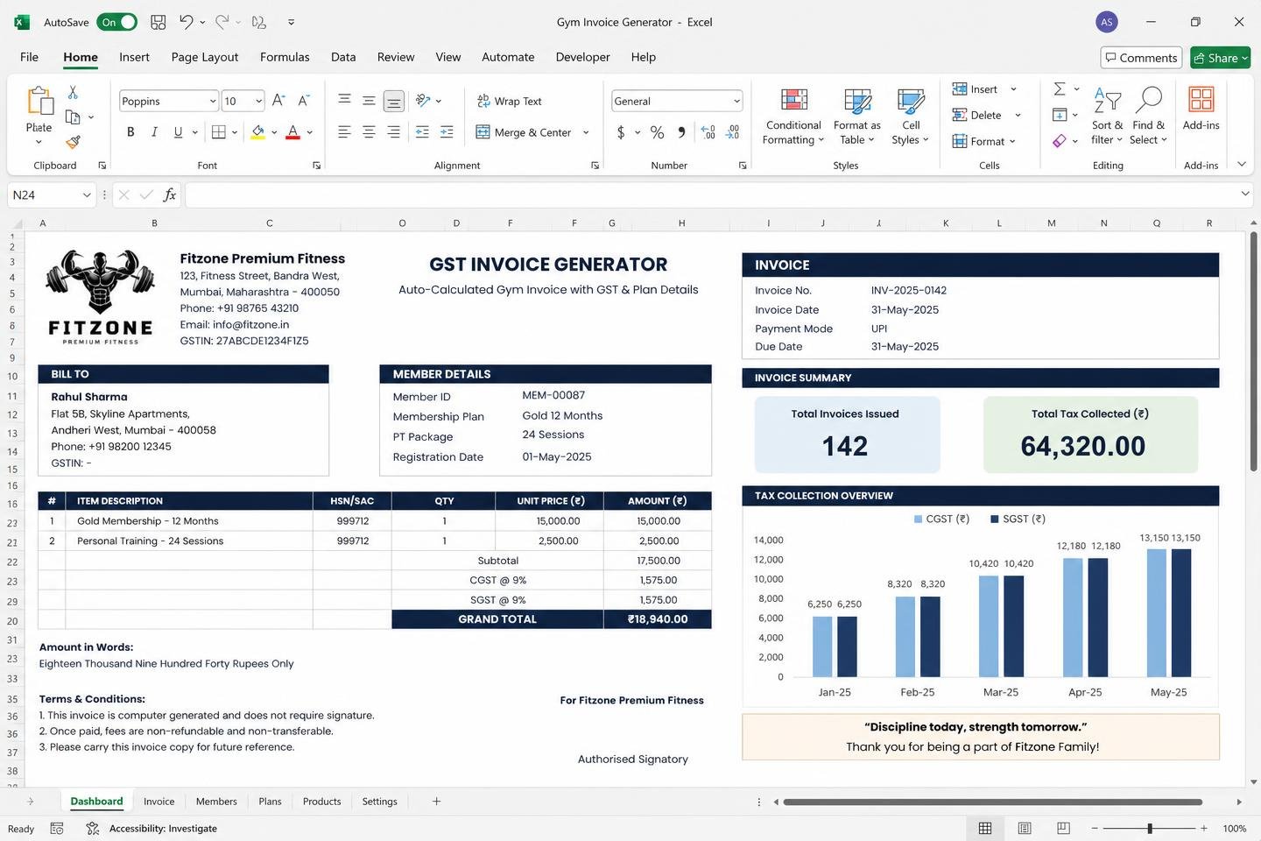The width and height of the screenshot is (1261, 841).
Task: Click Insert cells button
Action: 975,88
